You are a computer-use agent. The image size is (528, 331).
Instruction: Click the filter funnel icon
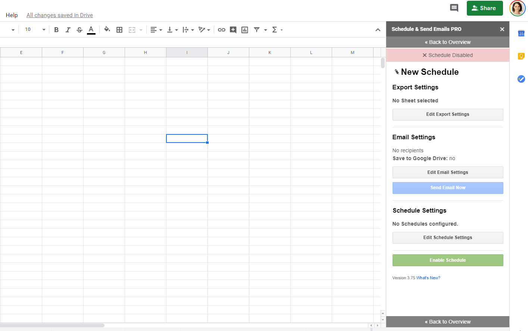pyautogui.click(x=257, y=30)
